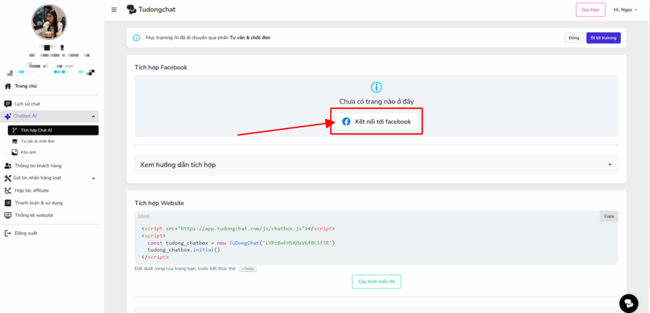Expand the Gửi tin nhắn hàng loạt chevron
The width and height of the screenshot is (650, 313).
94,178
